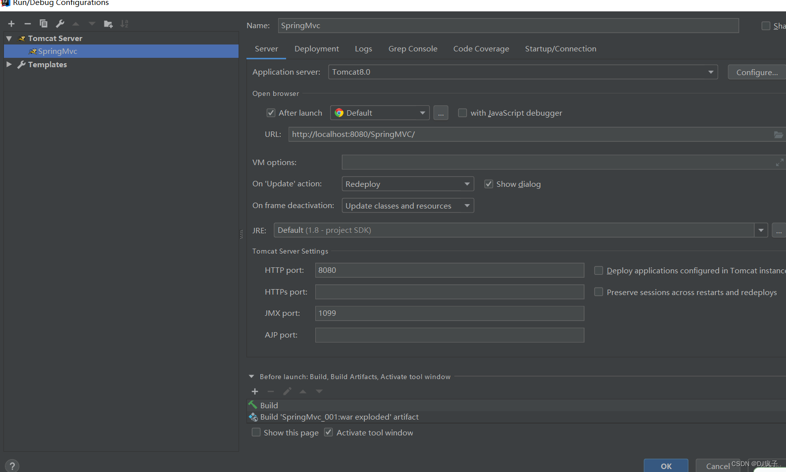Click HTTPs port field
The height and width of the screenshot is (472, 786).
click(x=449, y=292)
